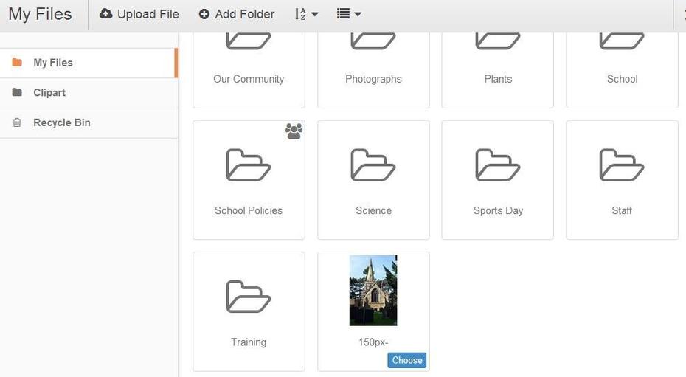Click the Staff folder name

coord(622,210)
